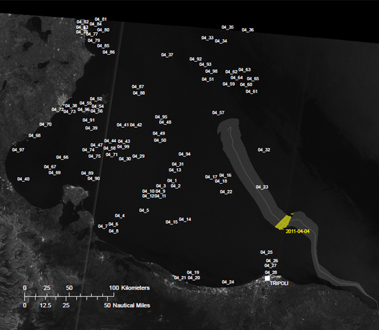Select the 04_37 map label
This screenshot has width=379, height=330.
168,55
